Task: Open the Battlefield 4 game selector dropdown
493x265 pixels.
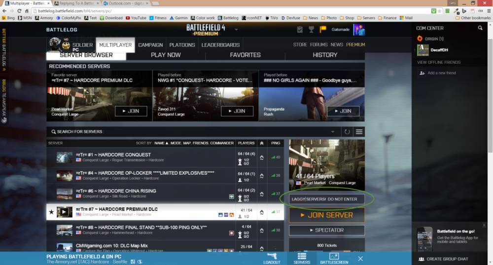Action: coord(237,31)
